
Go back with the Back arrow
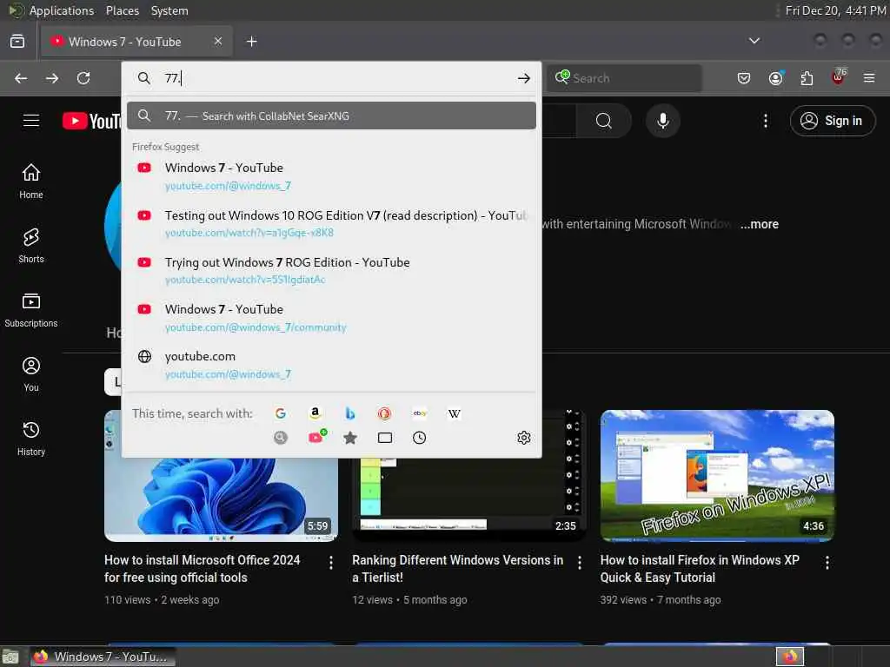(x=21, y=78)
